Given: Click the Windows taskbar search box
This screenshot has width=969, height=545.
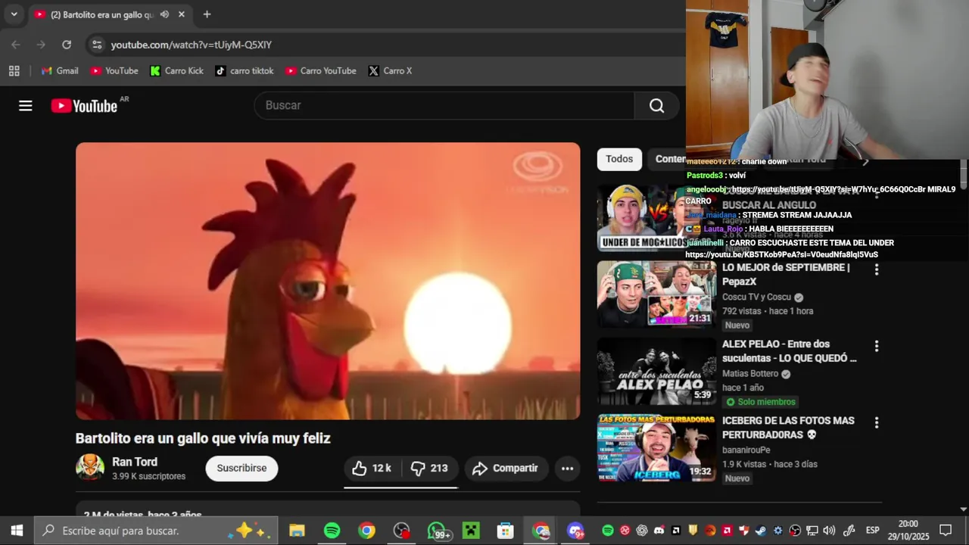Looking at the screenshot, I should (156, 531).
